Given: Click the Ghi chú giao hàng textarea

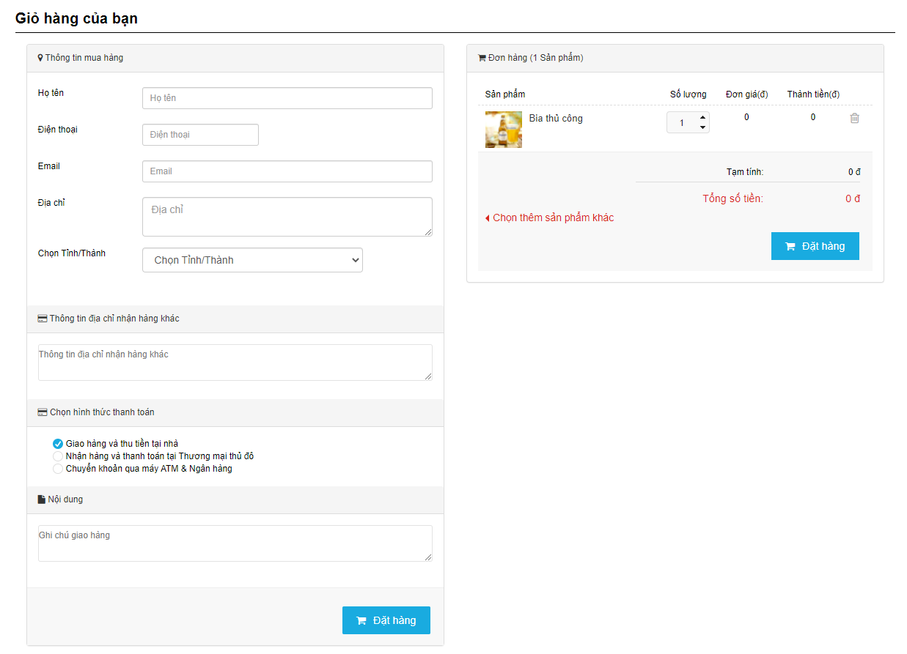Looking at the screenshot, I should pos(235,543).
